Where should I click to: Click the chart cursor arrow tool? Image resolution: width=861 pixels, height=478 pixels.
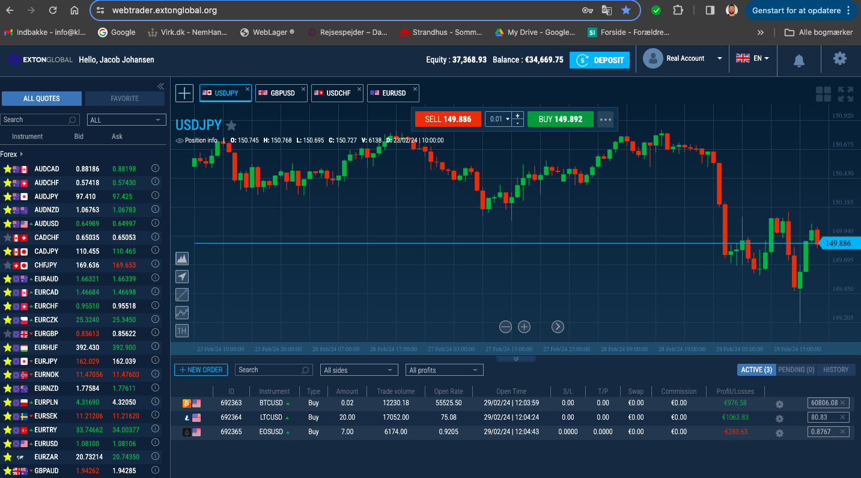click(182, 277)
